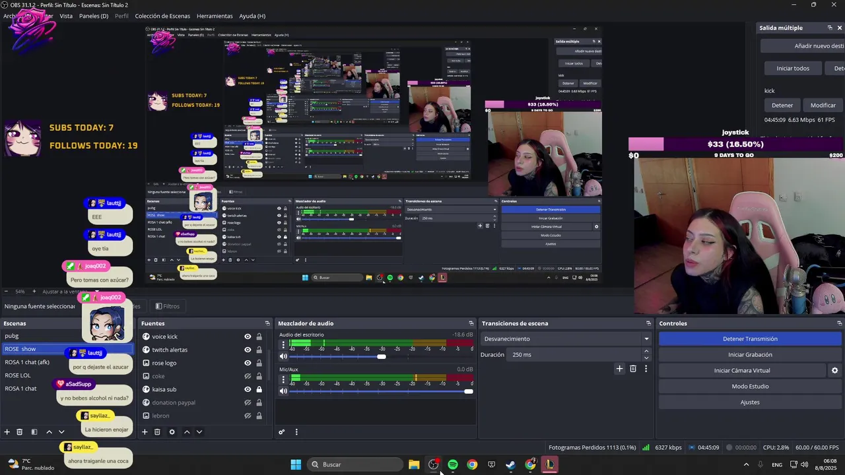This screenshot has width=845, height=475.
Task: Click Iniciar Grabación button
Action: click(750, 354)
